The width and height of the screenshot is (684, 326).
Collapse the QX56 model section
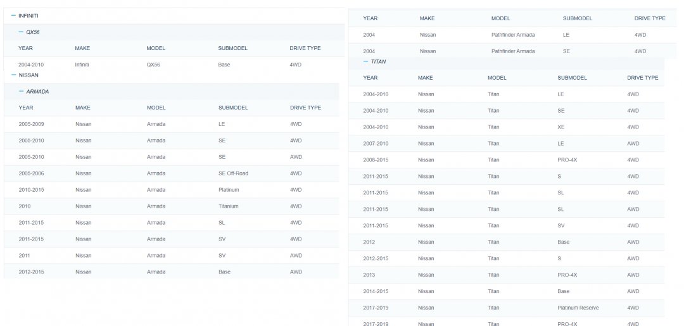[21, 32]
